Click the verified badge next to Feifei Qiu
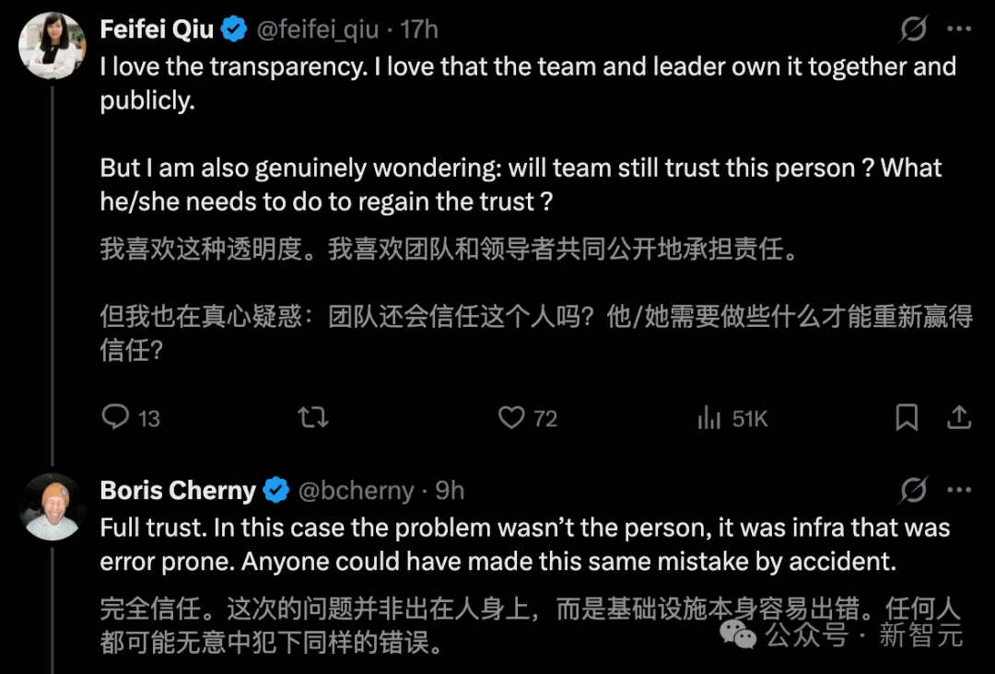Image resolution: width=995 pixels, height=674 pixels. tap(234, 29)
